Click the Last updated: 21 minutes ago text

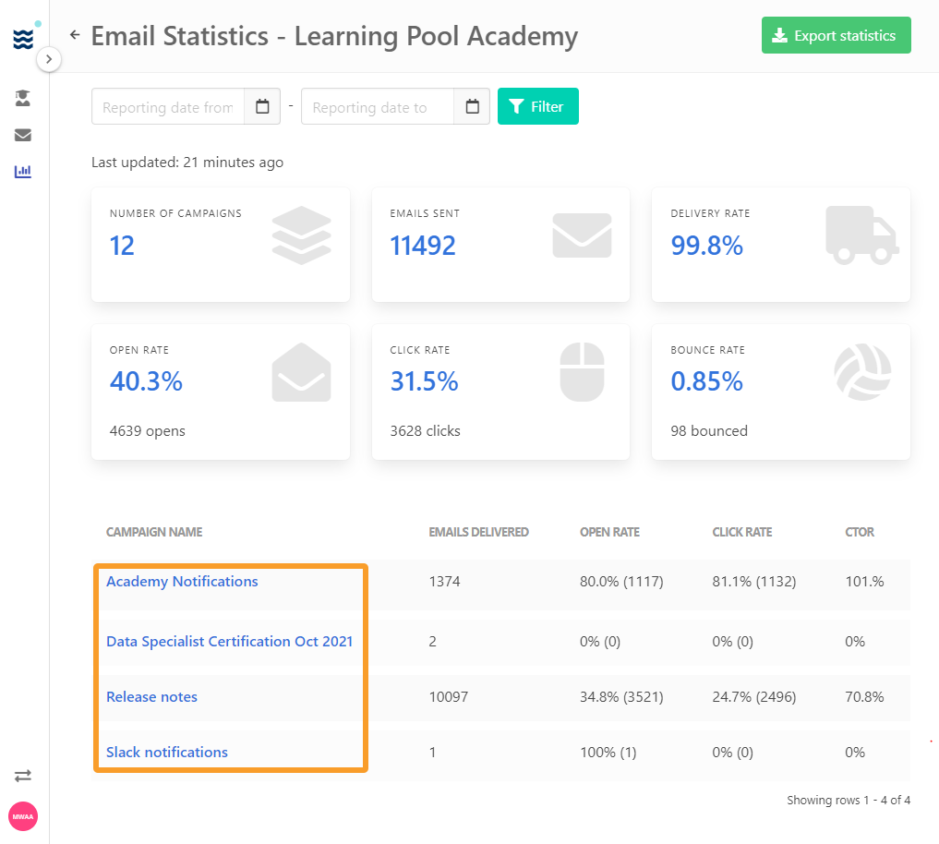pyautogui.click(x=187, y=163)
